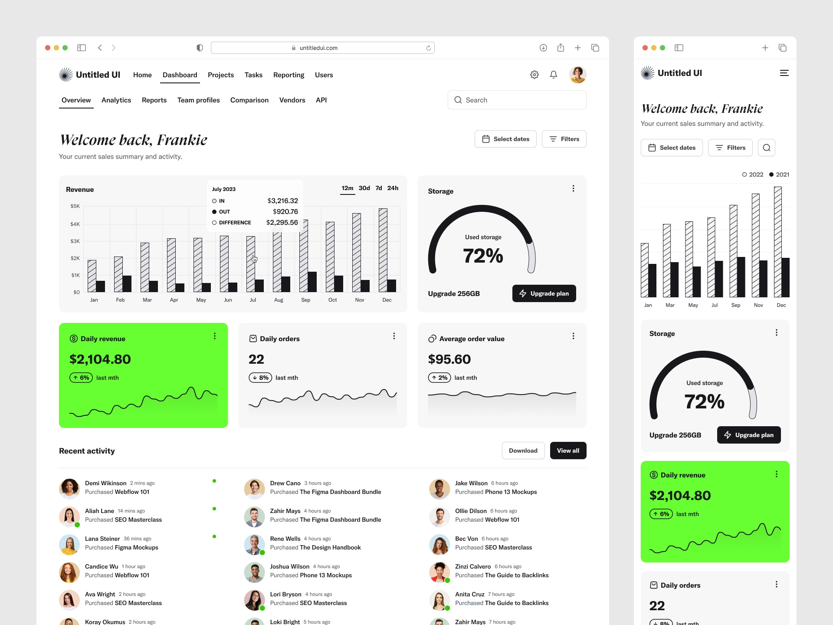Click the 72% storage gauge

(x=482, y=256)
